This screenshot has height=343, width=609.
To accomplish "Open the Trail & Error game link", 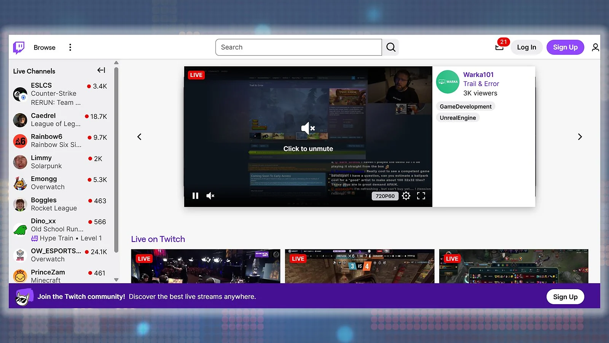I will click(481, 84).
